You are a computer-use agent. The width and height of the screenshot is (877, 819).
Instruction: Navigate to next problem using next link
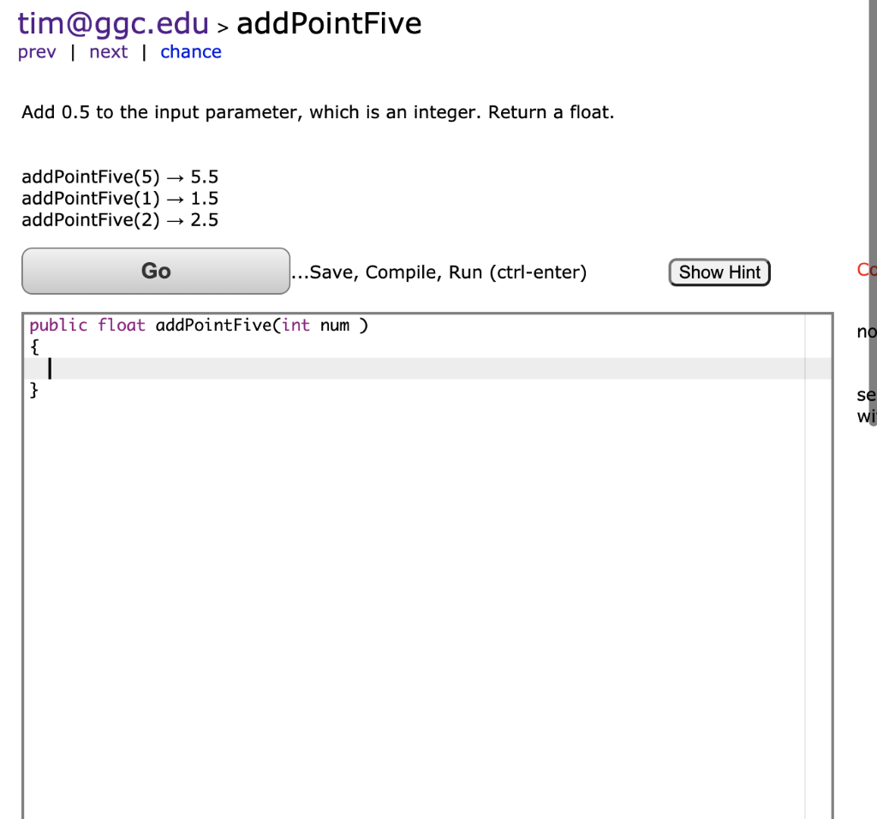pyautogui.click(x=108, y=51)
